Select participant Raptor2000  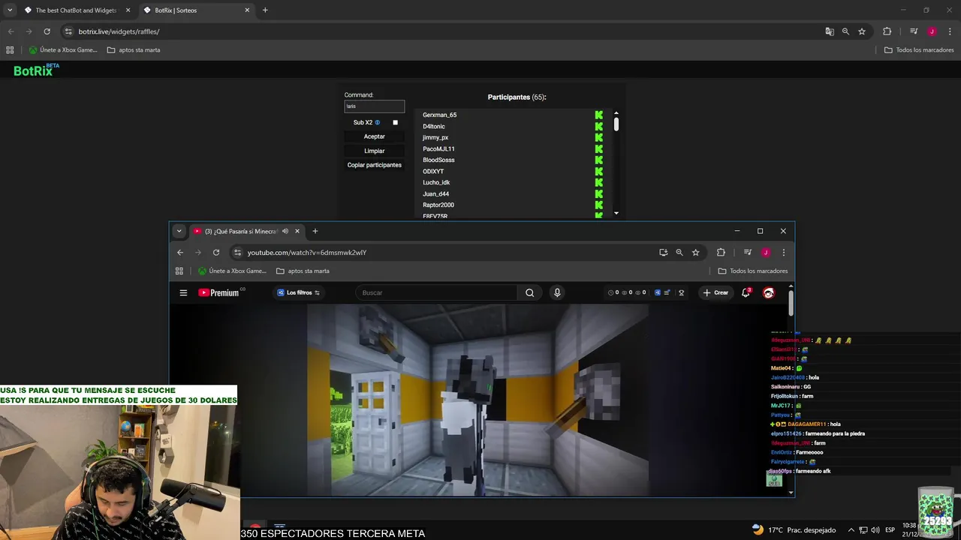tap(438, 205)
